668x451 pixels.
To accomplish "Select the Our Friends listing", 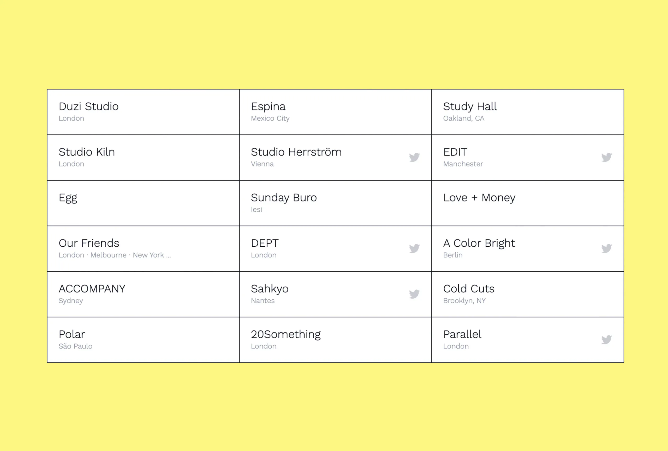I will (x=89, y=243).
